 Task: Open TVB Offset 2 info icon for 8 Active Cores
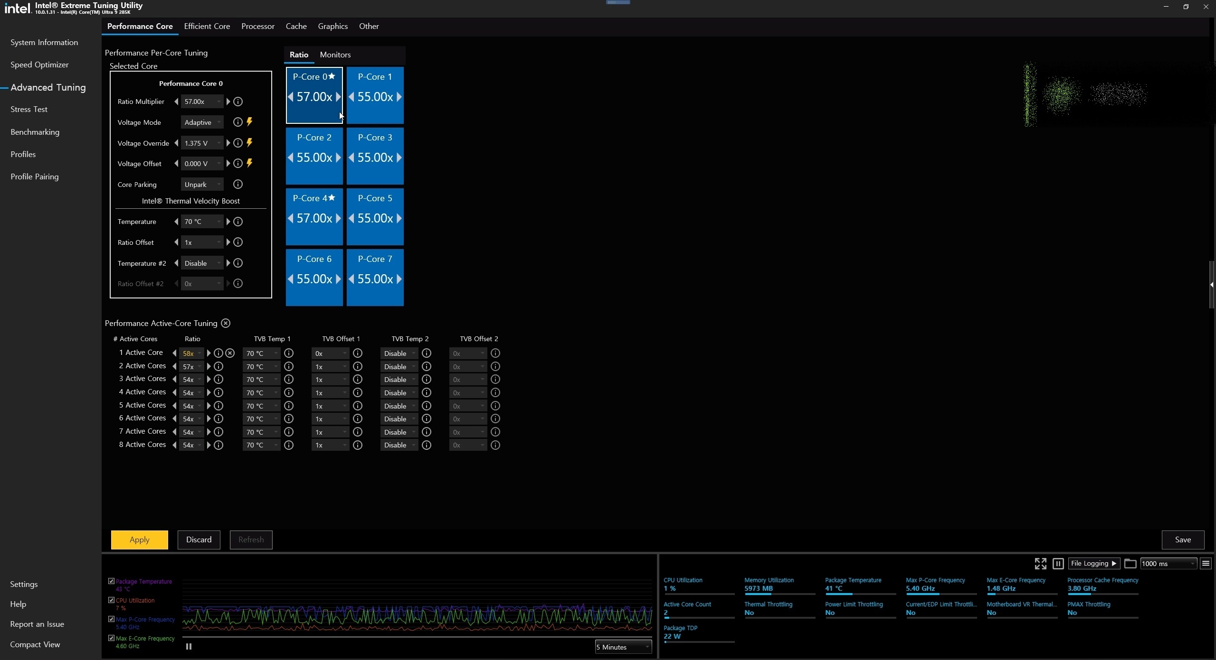(495, 445)
